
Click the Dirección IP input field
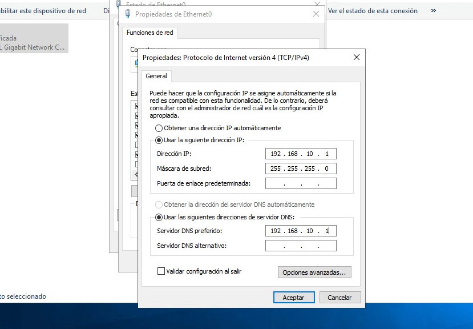click(x=301, y=154)
